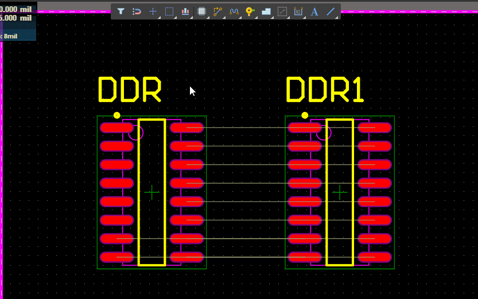The image size is (478, 299).
Task: Select the bottom-right red pad of DDR1
Action: 375,257
